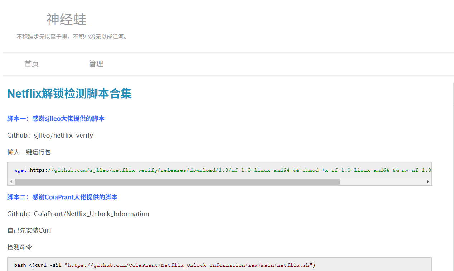Click the wget command code line
Viewport: 454px width, 271px height.
[x=223, y=170]
